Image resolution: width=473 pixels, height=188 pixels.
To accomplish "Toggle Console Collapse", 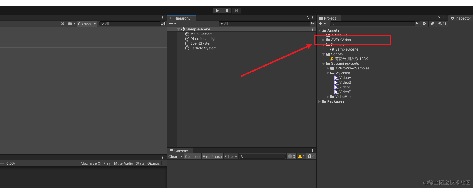I will (192, 157).
